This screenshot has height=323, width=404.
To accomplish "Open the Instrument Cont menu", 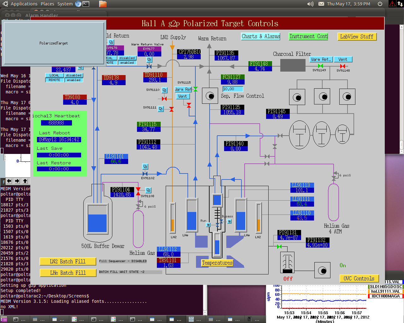I will [x=308, y=36].
